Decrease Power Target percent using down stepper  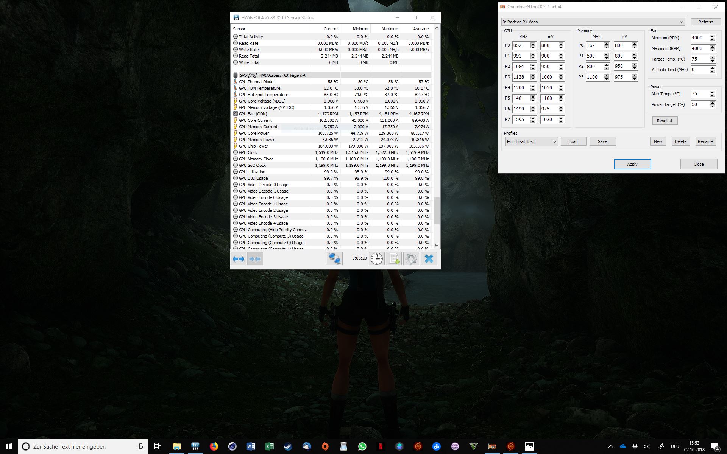click(712, 106)
